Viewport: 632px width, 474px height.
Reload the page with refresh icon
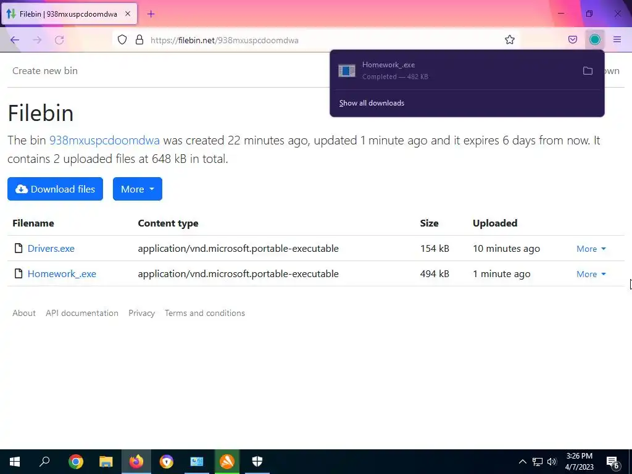click(x=59, y=39)
